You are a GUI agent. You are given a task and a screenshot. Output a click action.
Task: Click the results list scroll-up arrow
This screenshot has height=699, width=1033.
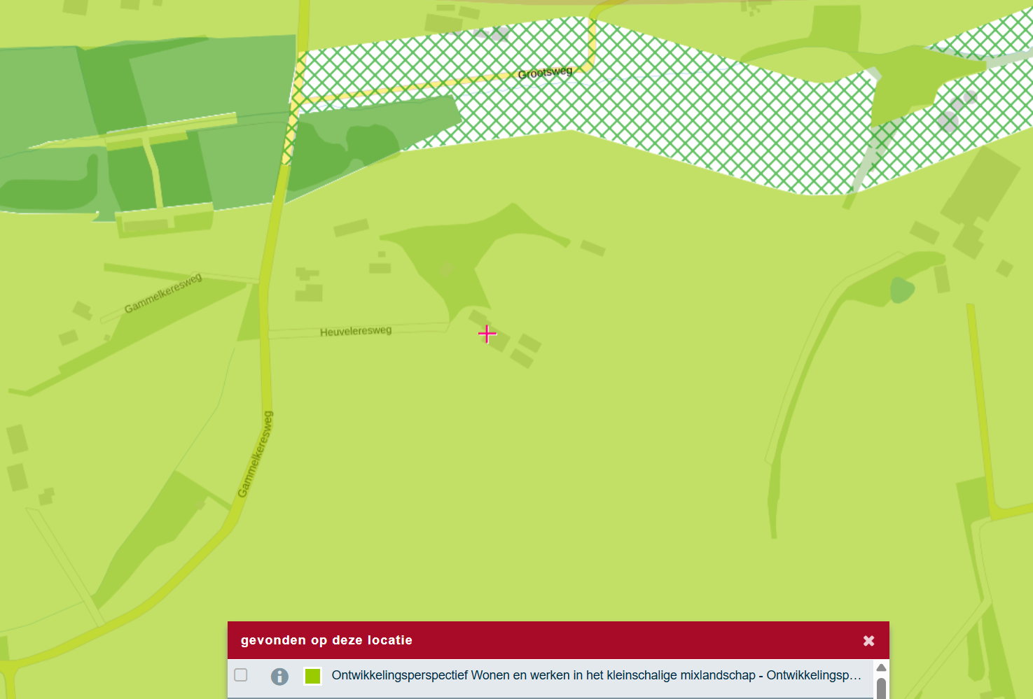coord(881,668)
